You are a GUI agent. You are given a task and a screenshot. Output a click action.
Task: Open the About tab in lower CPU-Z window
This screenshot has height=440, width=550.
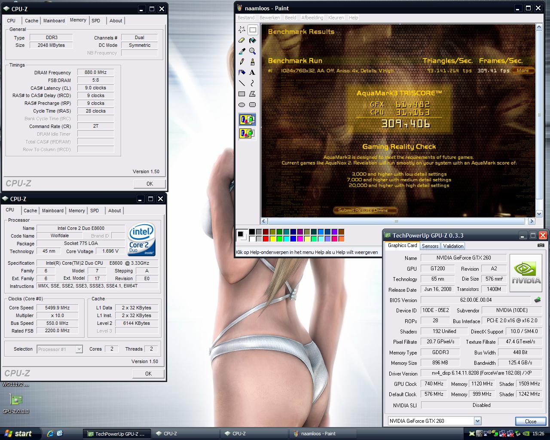114,211
